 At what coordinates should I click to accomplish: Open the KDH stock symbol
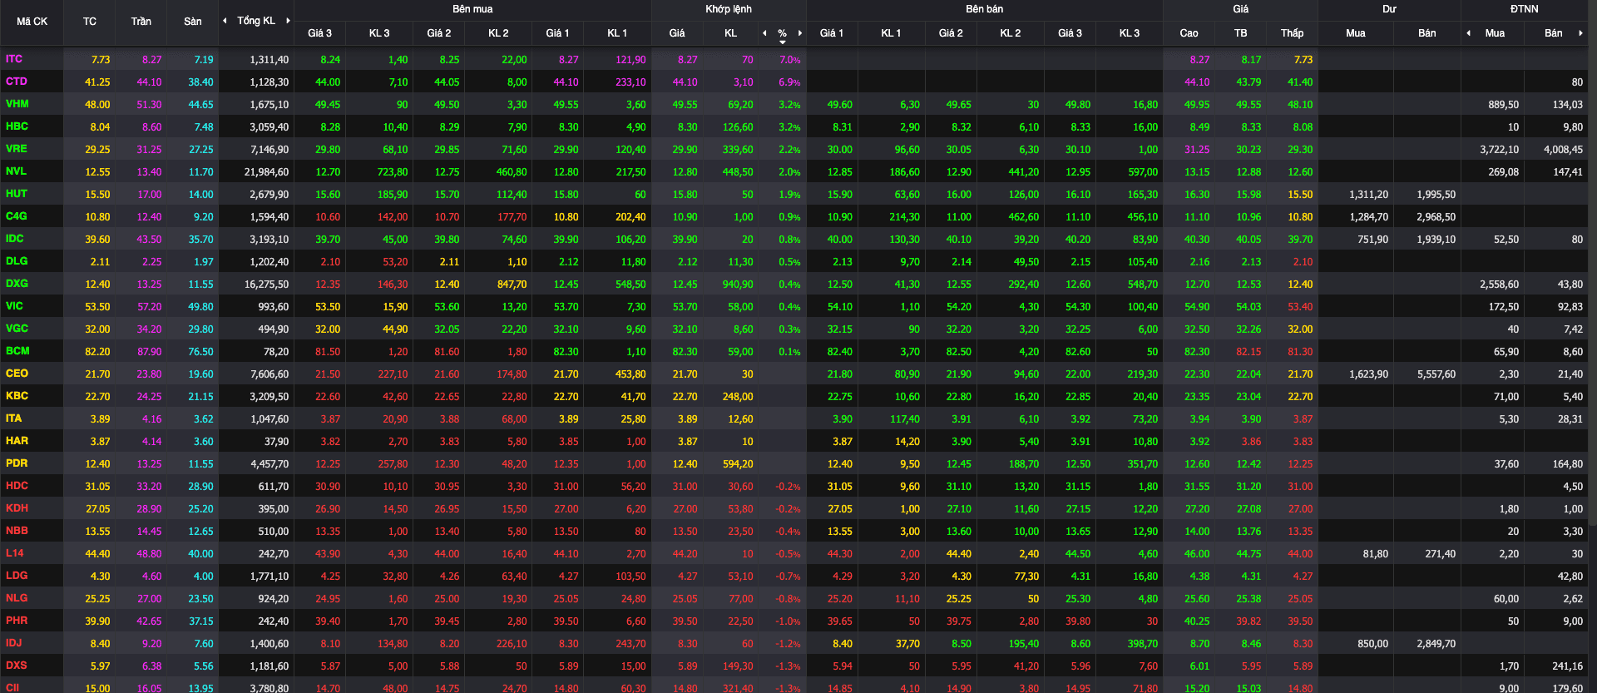(17, 508)
